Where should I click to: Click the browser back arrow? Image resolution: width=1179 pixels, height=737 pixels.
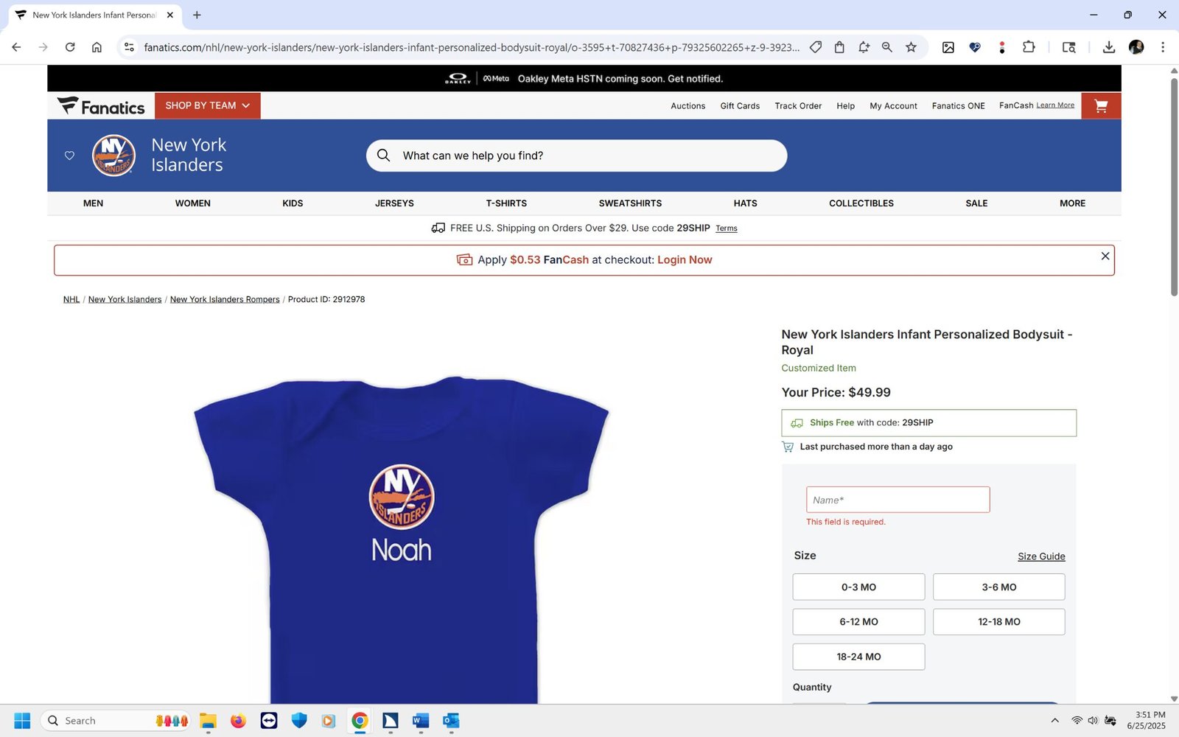16,47
